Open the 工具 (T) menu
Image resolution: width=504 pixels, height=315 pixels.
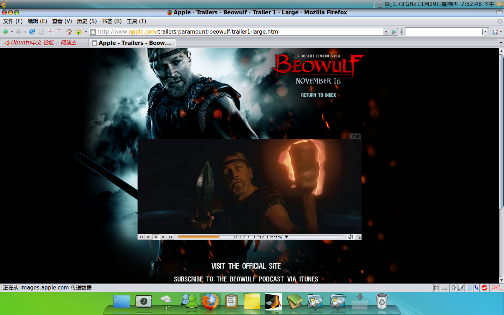[136, 21]
